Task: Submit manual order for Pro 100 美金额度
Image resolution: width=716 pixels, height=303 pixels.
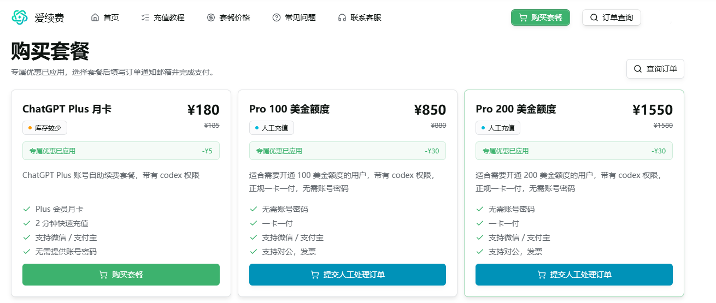Action: click(x=348, y=275)
